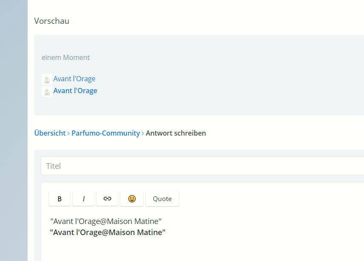Open the emoji smiley picker
The height and width of the screenshot is (261, 364).
132,199
